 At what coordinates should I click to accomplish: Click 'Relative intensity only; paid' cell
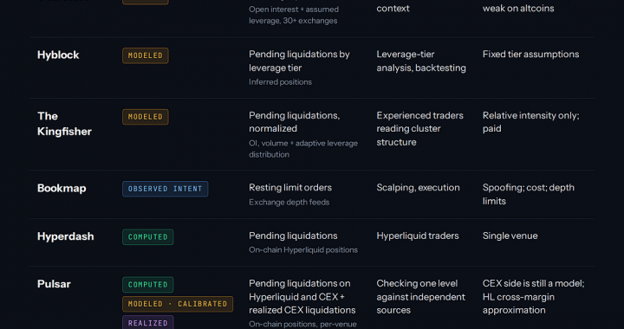pos(531,122)
